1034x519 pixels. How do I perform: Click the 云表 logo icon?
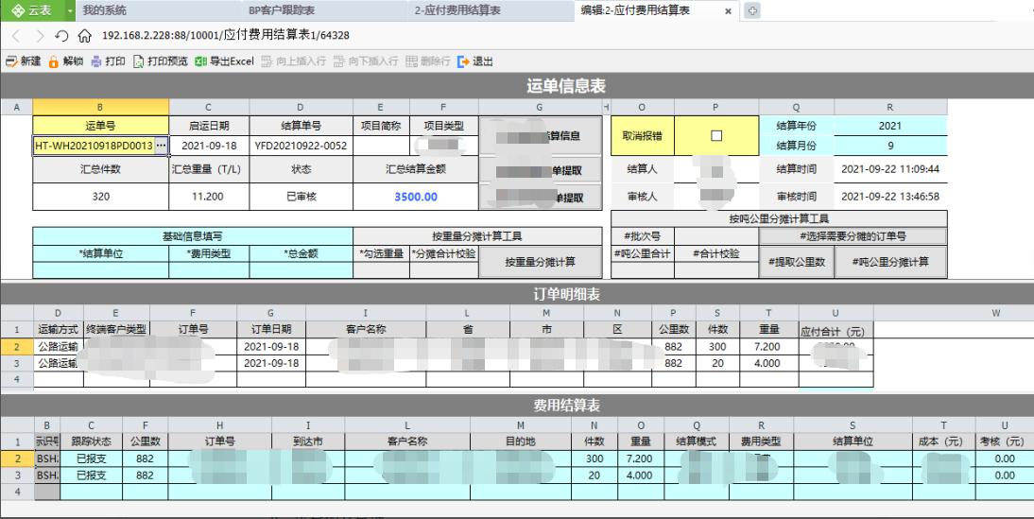(x=19, y=10)
